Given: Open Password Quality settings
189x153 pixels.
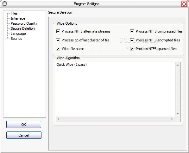Looking at the screenshot, I should pos(24,23).
